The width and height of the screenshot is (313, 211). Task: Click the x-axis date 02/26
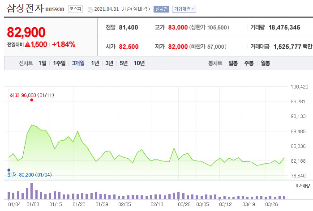[x=184, y=204]
